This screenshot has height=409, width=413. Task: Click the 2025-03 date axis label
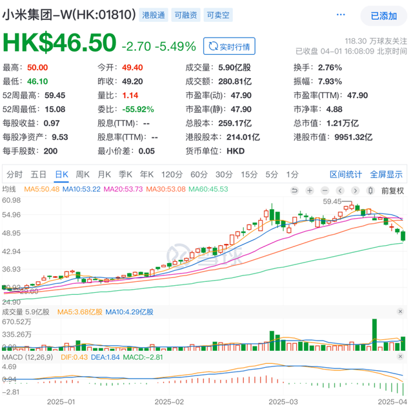pyautogui.click(x=283, y=402)
